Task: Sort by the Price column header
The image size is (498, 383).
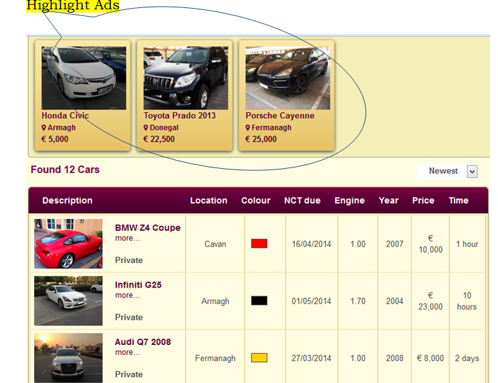Action: (423, 200)
